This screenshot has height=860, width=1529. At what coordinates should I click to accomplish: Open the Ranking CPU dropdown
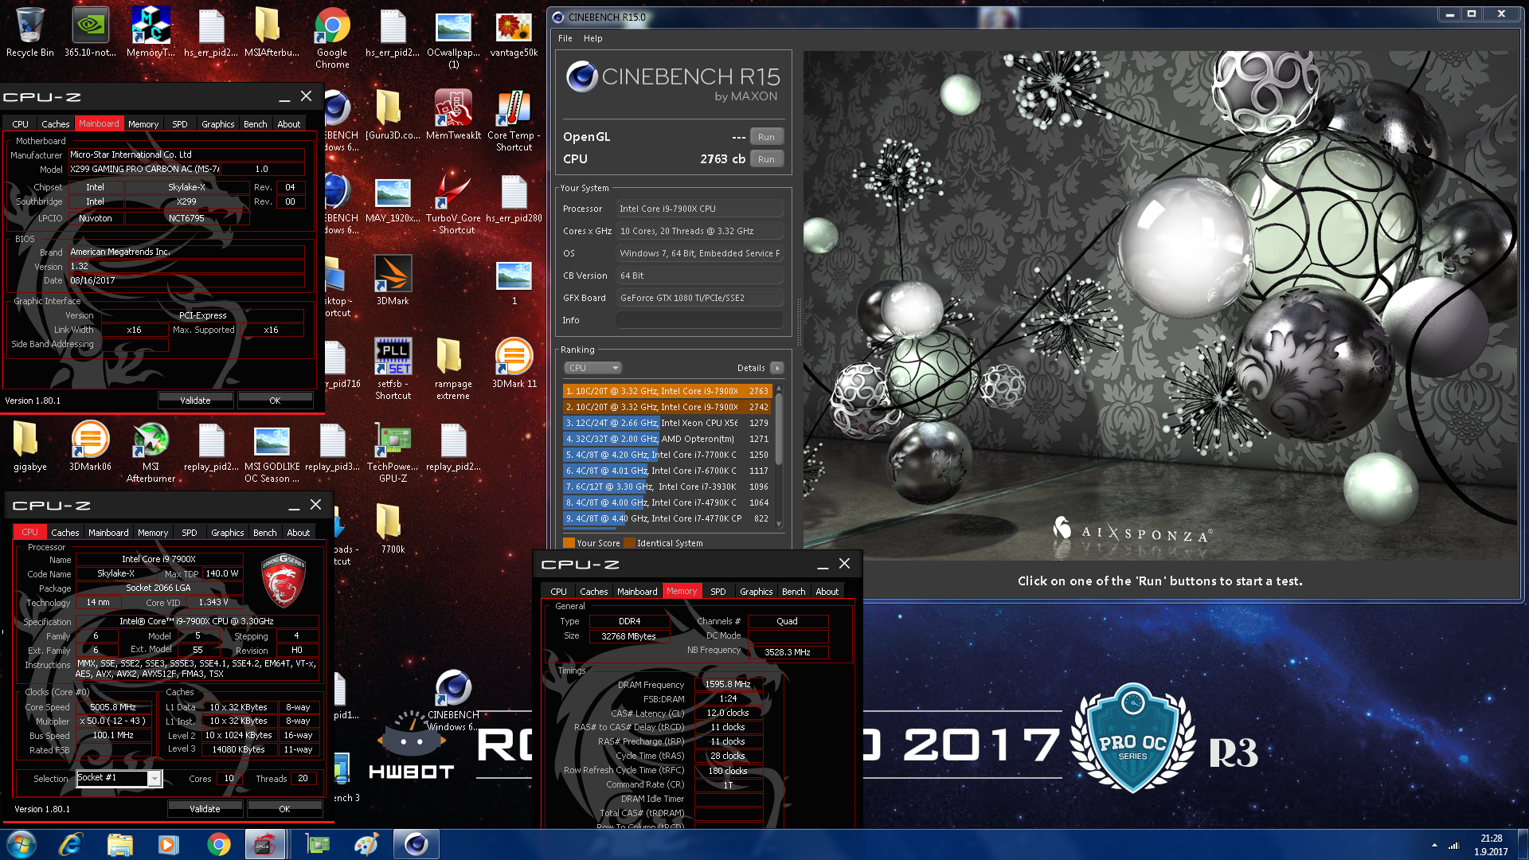click(x=592, y=368)
